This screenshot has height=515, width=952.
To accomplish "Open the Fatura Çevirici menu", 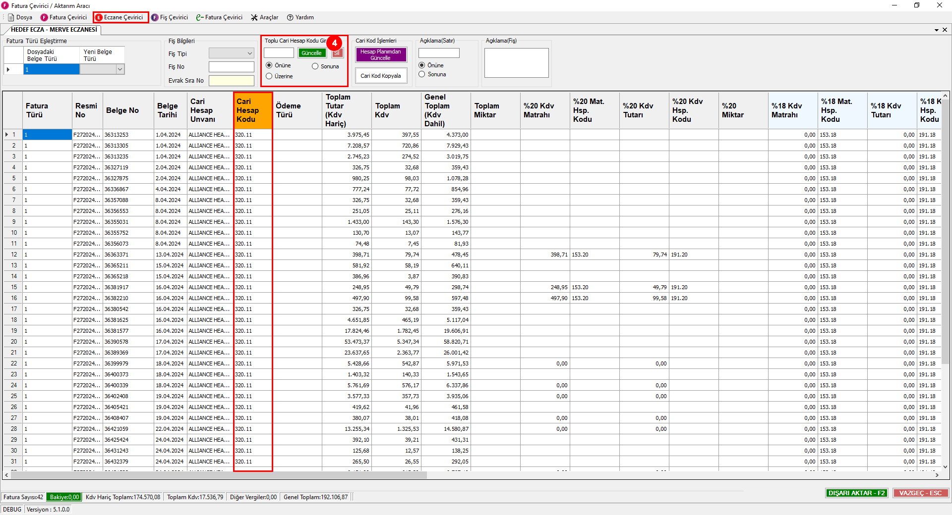I will click(x=63, y=17).
